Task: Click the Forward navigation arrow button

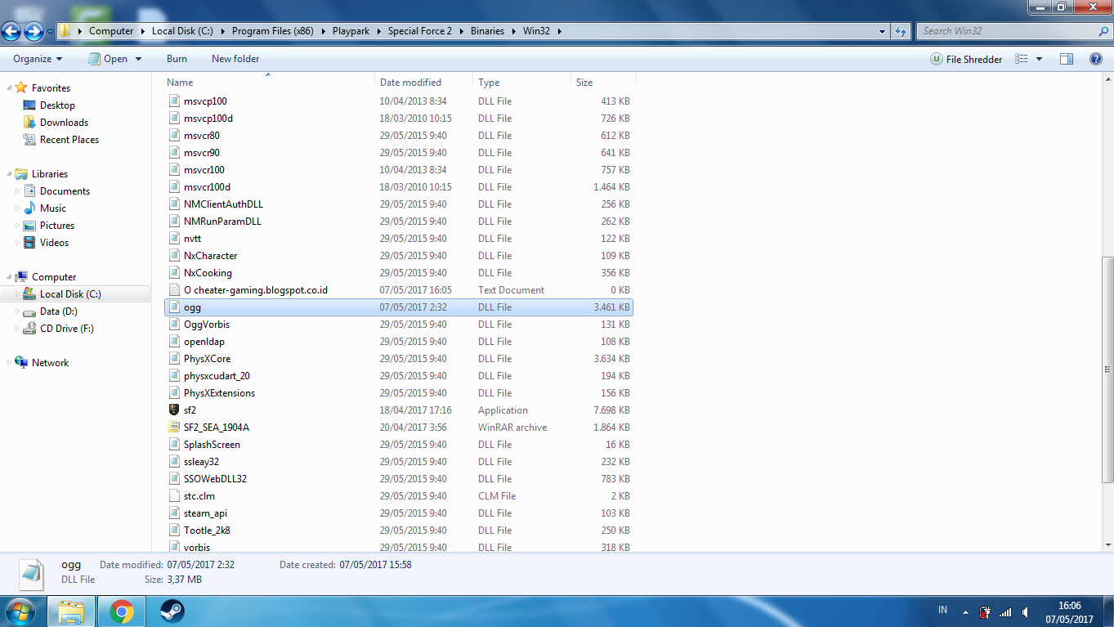Action: (34, 32)
